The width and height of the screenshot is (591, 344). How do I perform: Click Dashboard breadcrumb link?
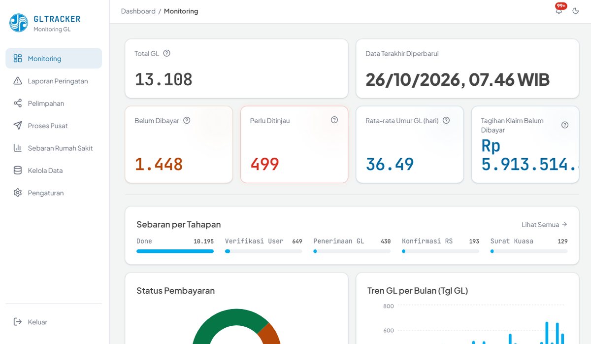138,11
